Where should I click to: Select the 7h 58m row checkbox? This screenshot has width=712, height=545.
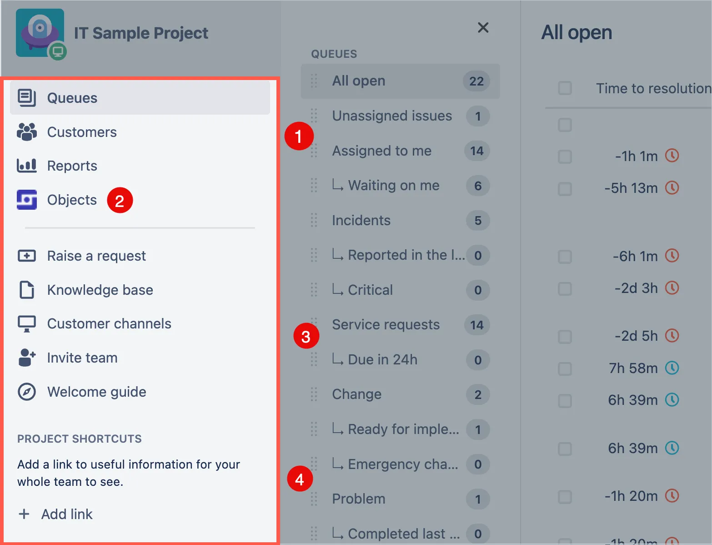click(x=565, y=368)
